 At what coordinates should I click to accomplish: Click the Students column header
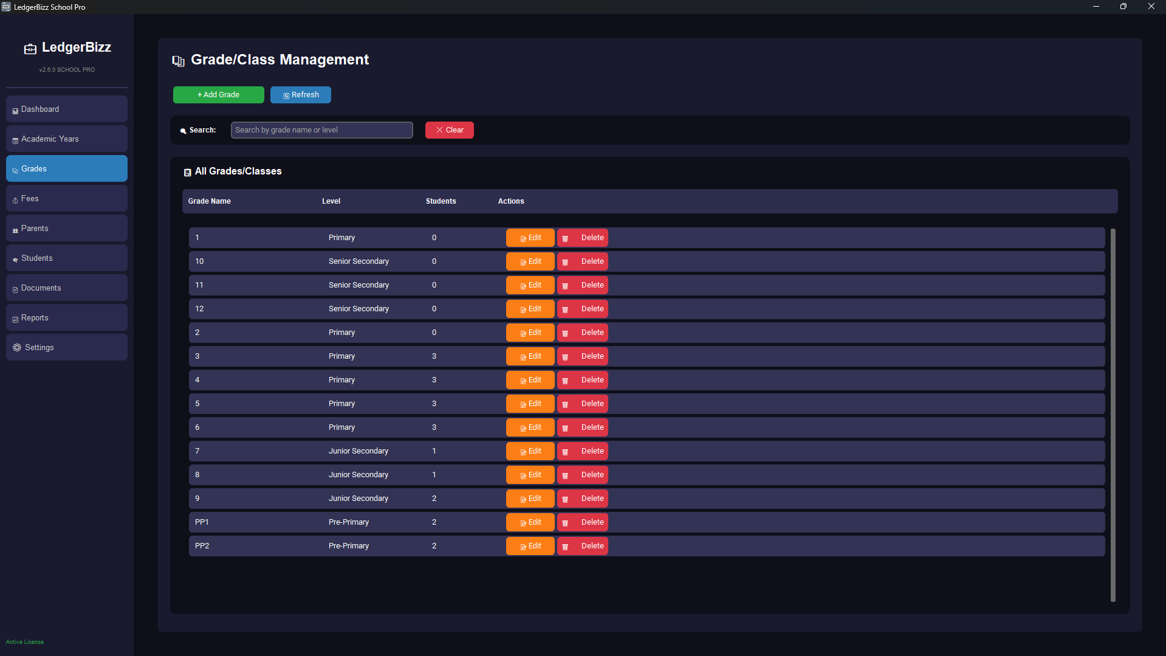coord(441,201)
